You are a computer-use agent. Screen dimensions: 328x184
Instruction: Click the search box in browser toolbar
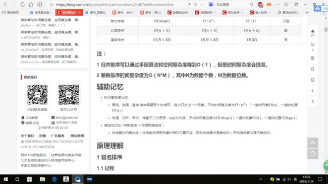pos(232,5)
